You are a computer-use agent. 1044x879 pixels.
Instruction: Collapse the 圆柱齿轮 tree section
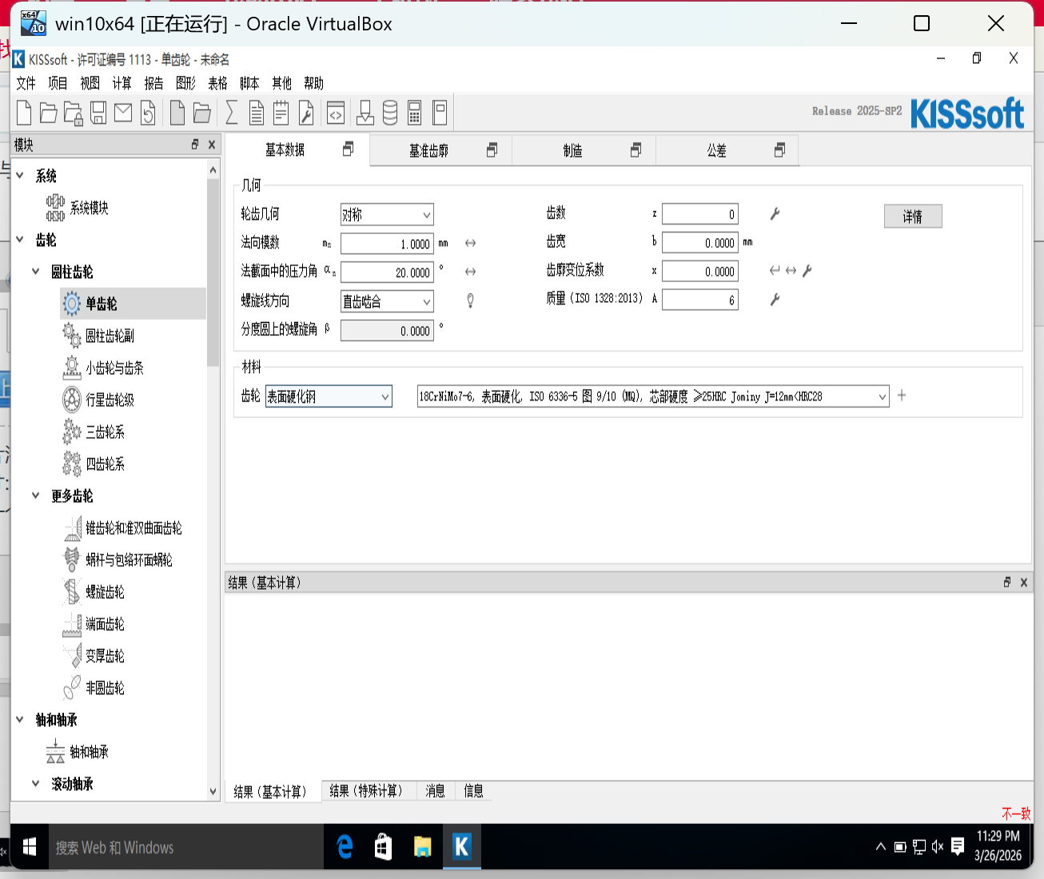[34, 272]
